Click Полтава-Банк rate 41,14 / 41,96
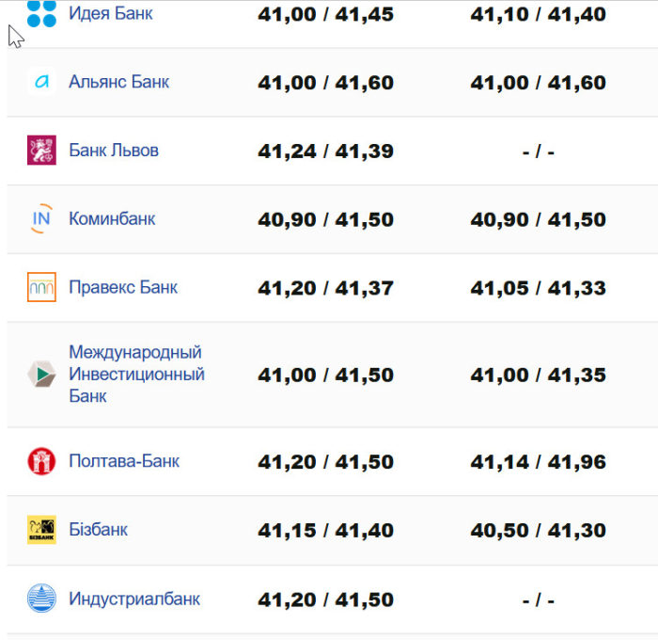This screenshot has height=640, width=658. point(538,462)
